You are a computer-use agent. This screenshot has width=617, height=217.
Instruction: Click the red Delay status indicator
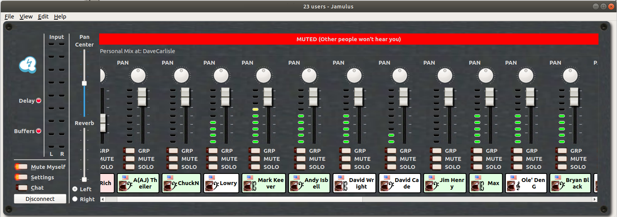click(x=39, y=101)
